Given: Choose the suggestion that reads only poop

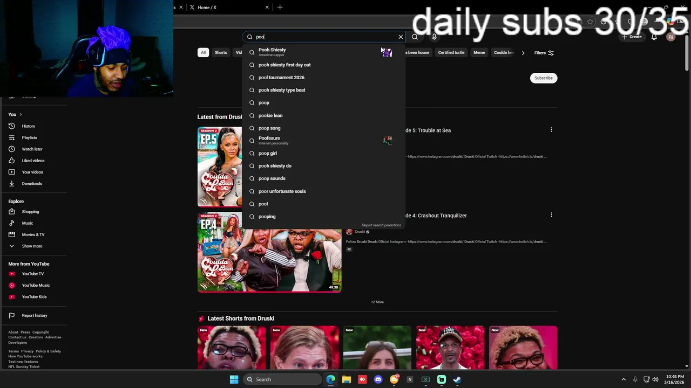Looking at the screenshot, I should (x=324, y=102).
